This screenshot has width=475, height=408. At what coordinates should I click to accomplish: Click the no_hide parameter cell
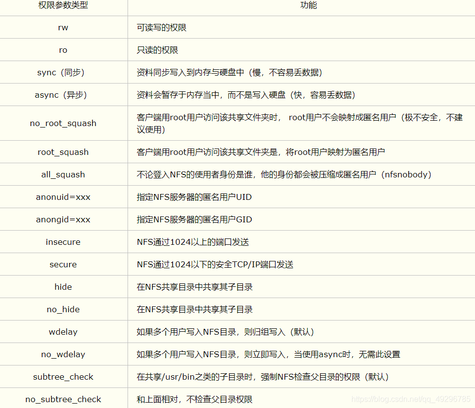tap(63, 309)
